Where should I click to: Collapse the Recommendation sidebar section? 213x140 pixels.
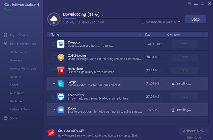23,44
